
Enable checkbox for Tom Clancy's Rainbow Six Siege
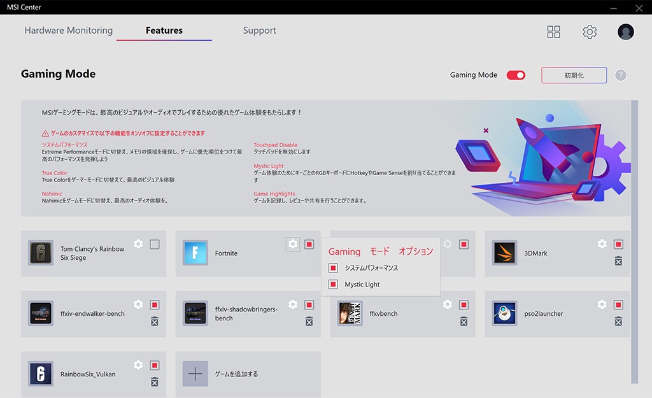[x=154, y=244]
